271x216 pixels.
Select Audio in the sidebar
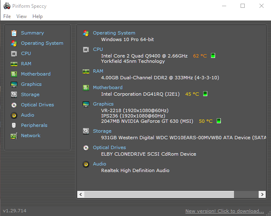point(28,115)
